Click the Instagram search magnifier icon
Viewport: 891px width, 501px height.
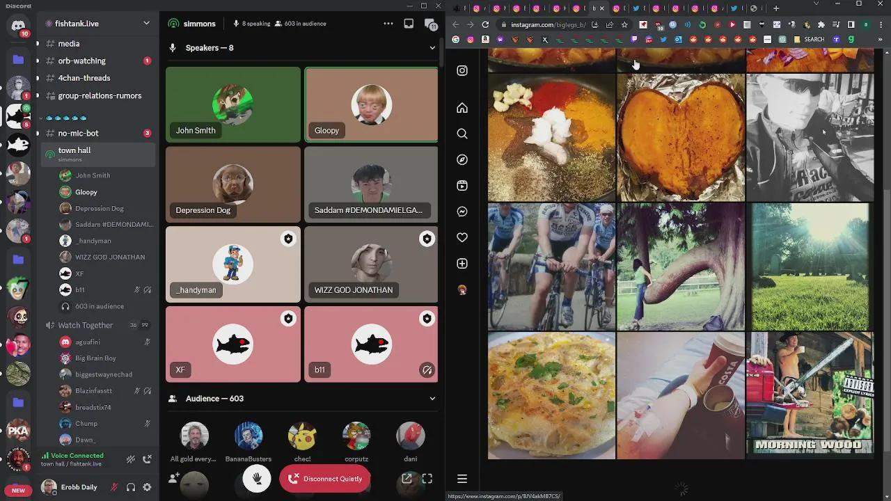pos(462,134)
